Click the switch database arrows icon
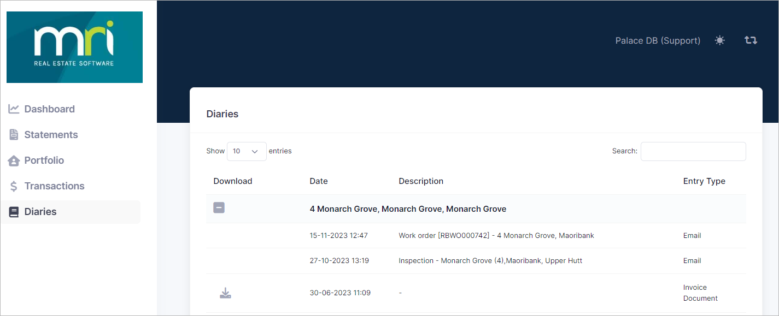Image resolution: width=779 pixels, height=316 pixels. [x=751, y=40]
